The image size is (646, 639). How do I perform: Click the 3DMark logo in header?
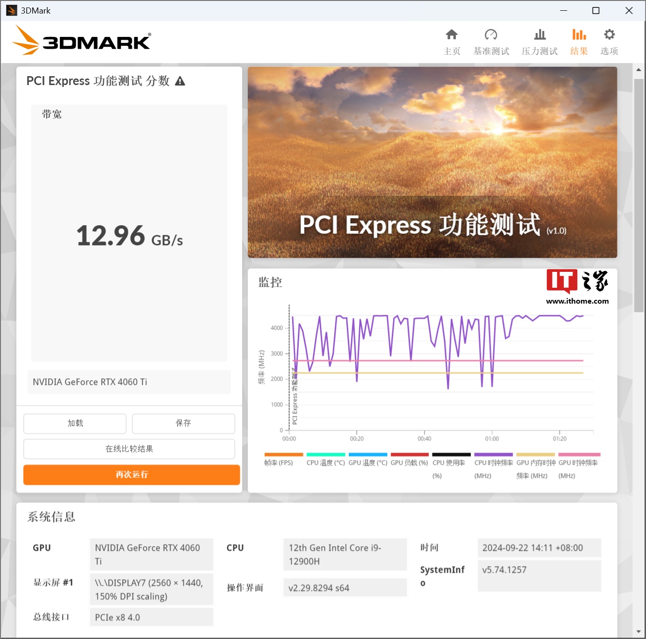pyautogui.click(x=82, y=41)
